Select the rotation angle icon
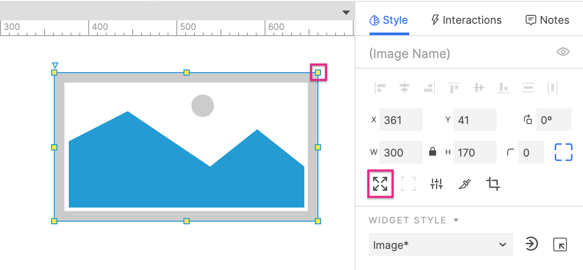Image resolution: width=583 pixels, height=270 pixels. (528, 119)
